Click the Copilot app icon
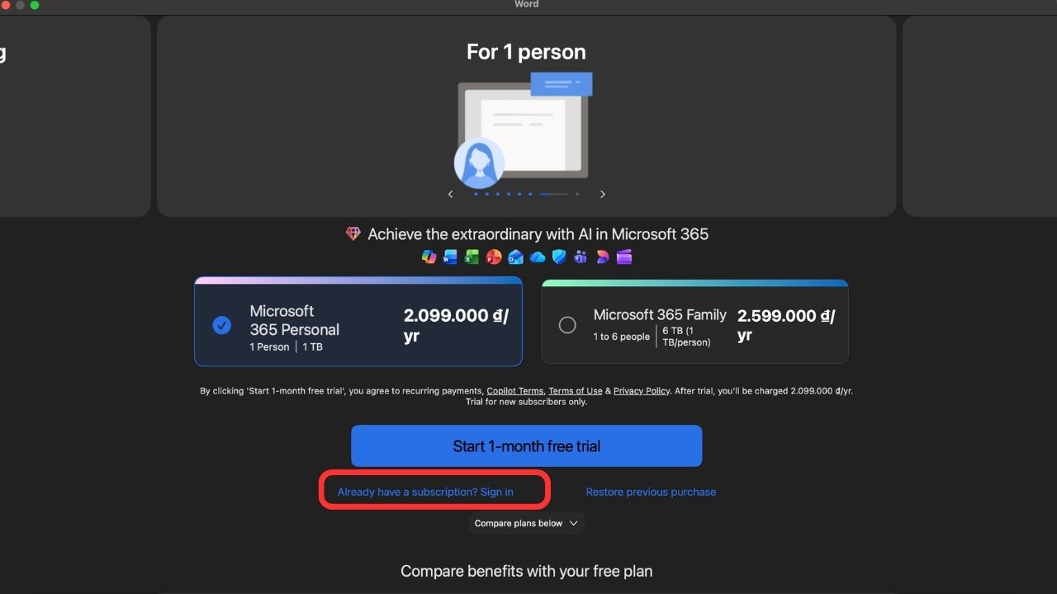The height and width of the screenshot is (594, 1057). tap(429, 257)
